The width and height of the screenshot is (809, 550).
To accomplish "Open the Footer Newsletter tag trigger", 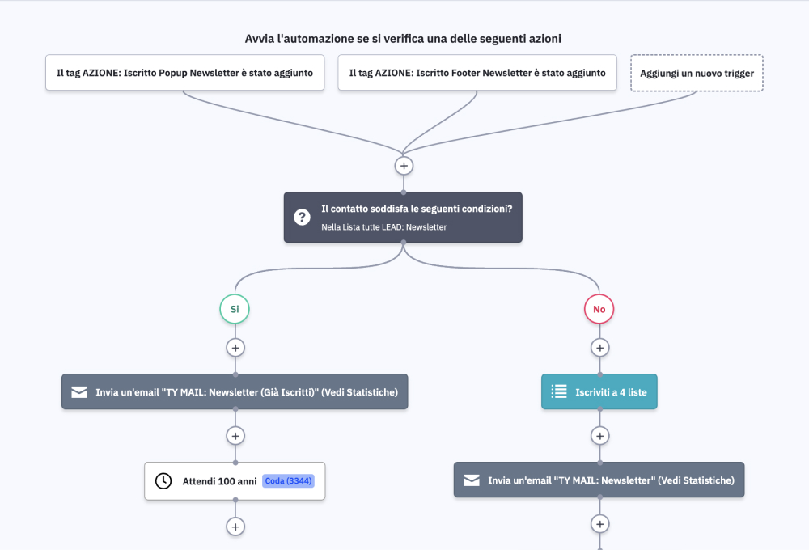I will point(477,73).
